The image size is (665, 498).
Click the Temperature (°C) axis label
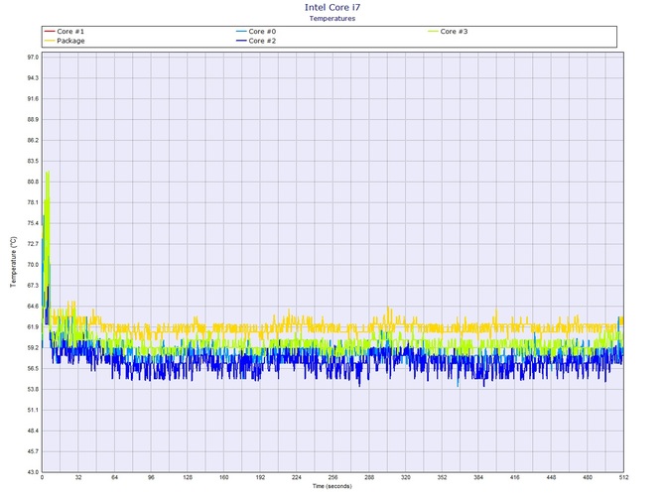point(13,262)
